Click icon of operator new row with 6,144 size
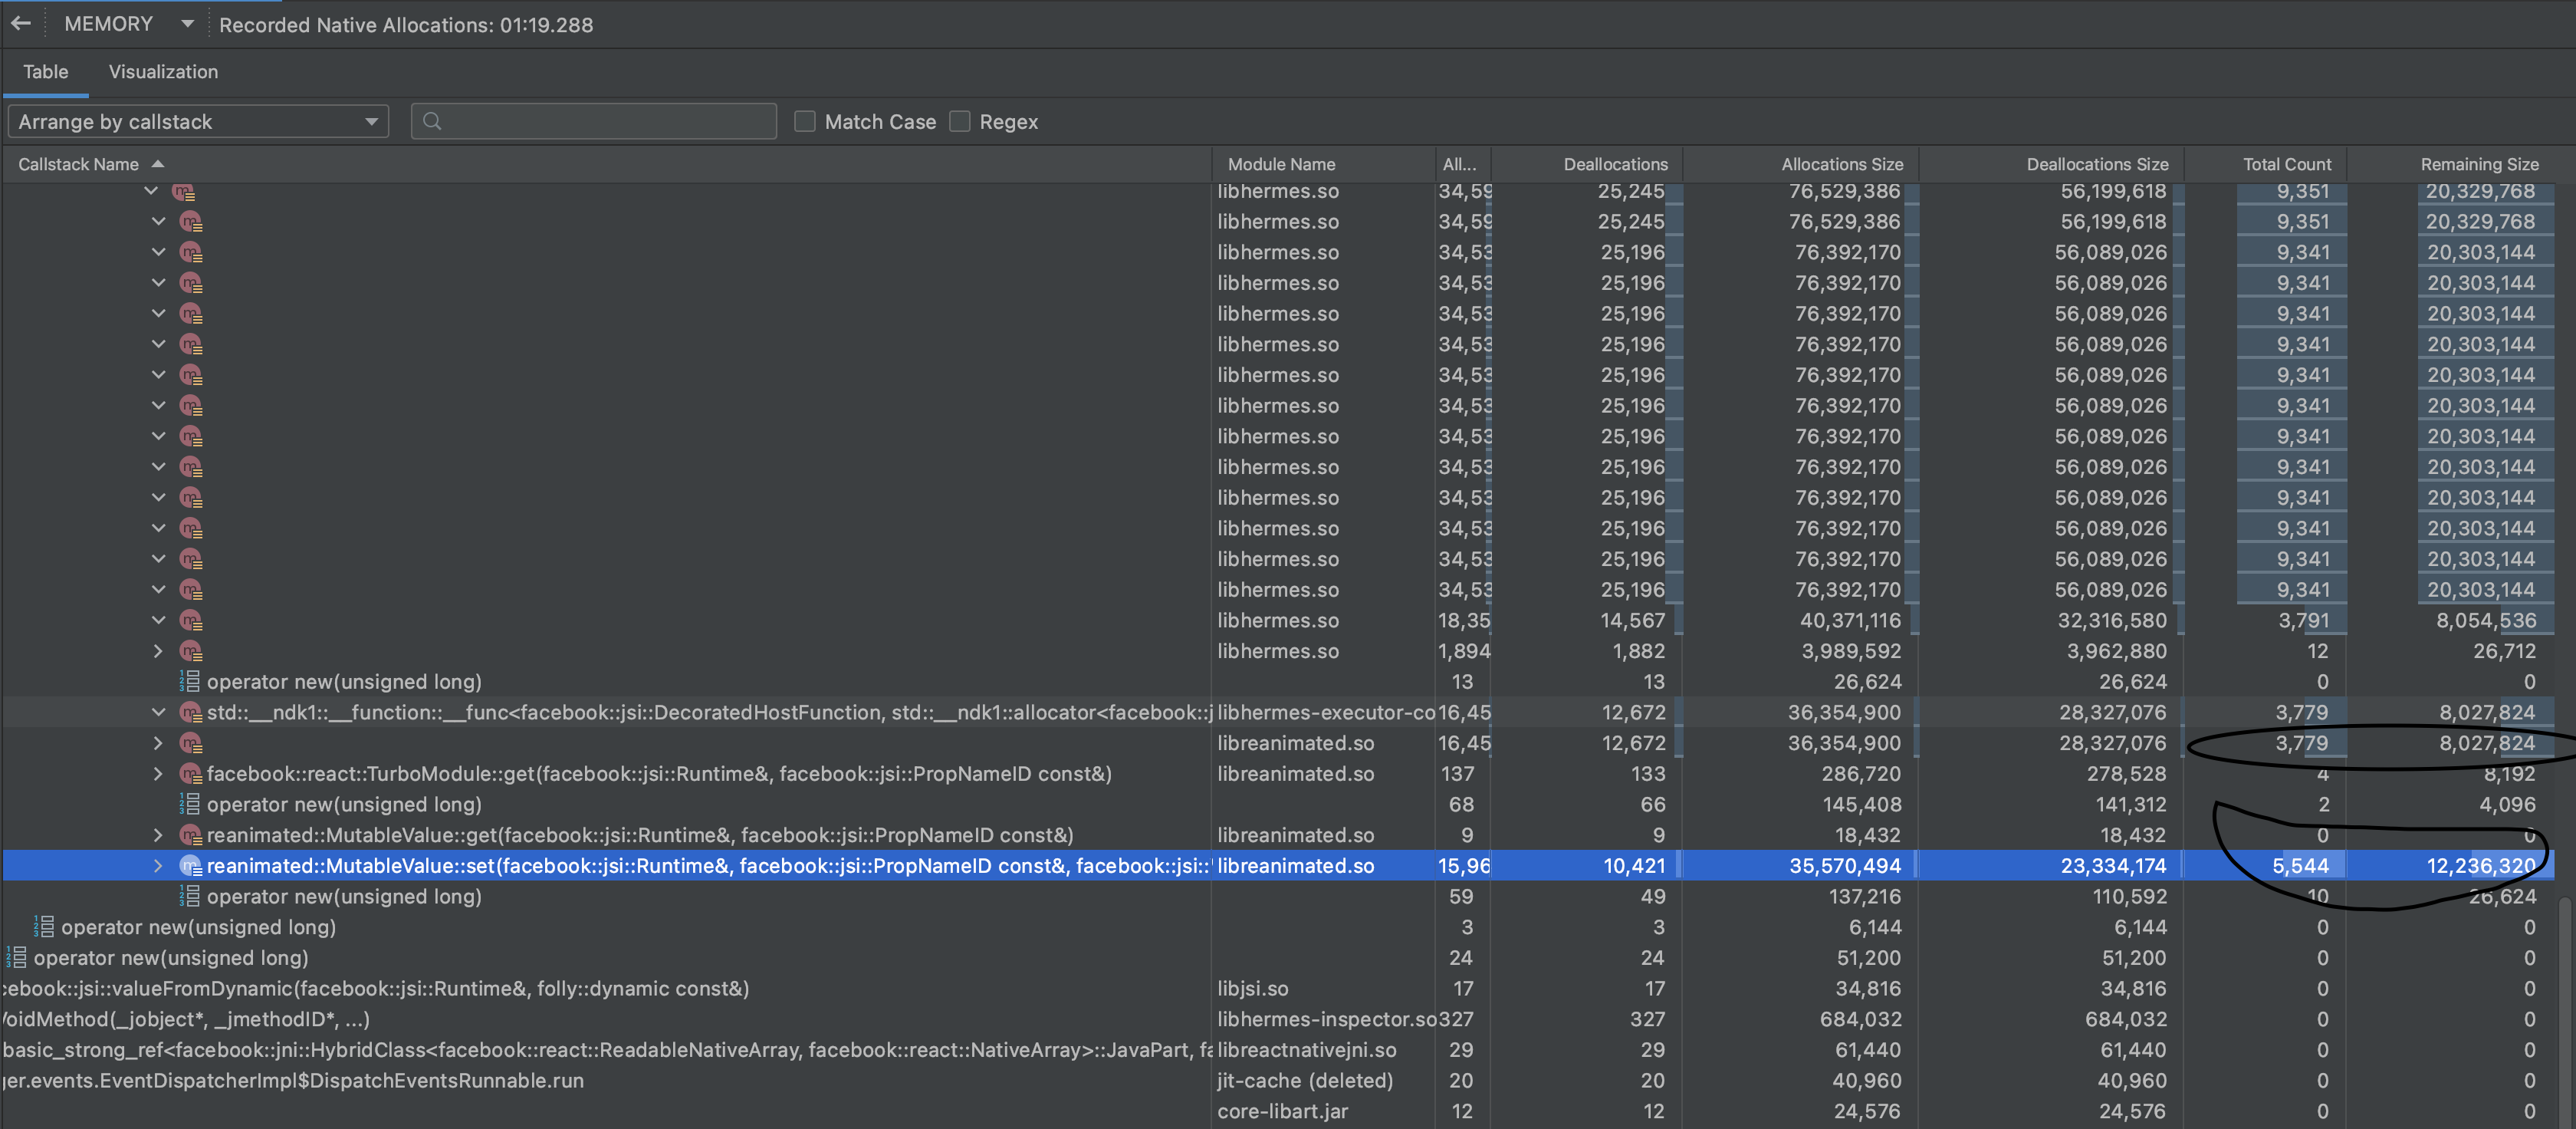This screenshot has height=1129, width=2576. click(x=44, y=927)
